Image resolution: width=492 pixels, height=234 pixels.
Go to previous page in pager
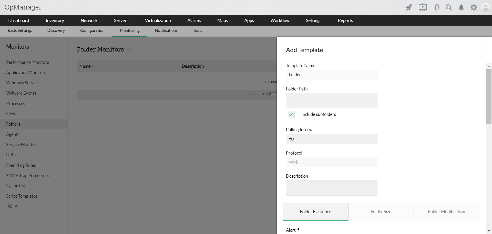(x=255, y=94)
